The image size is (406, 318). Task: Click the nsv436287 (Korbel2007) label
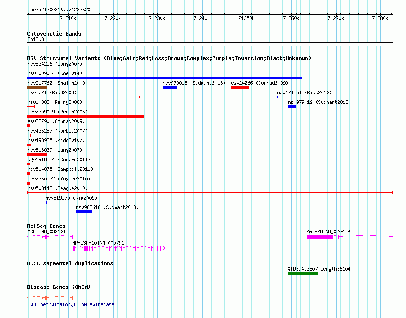click(x=57, y=131)
